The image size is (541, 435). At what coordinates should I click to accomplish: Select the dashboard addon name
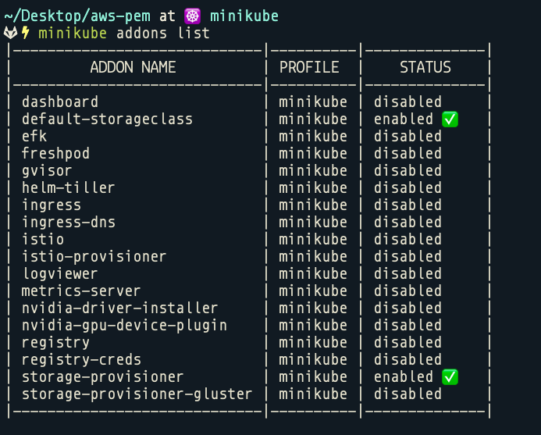tap(60, 102)
